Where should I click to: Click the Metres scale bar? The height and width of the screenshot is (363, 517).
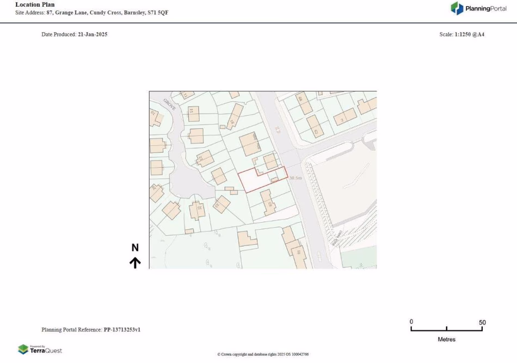point(446,329)
